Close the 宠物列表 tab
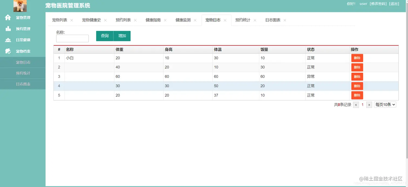The height and width of the screenshot is (187, 408). tap(72, 20)
